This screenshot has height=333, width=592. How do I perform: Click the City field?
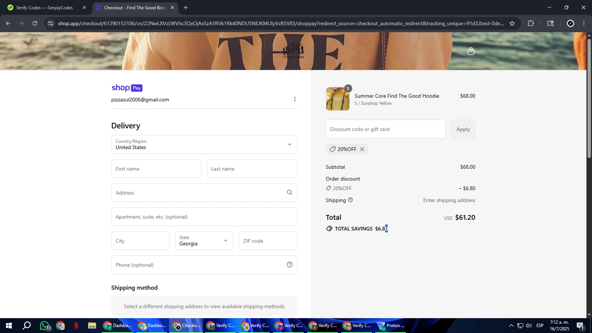pos(140,241)
